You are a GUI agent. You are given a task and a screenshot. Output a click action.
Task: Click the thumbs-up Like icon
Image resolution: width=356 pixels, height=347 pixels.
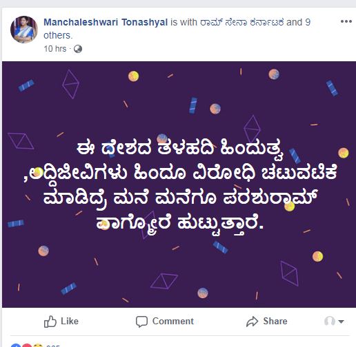pyautogui.click(x=50, y=322)
